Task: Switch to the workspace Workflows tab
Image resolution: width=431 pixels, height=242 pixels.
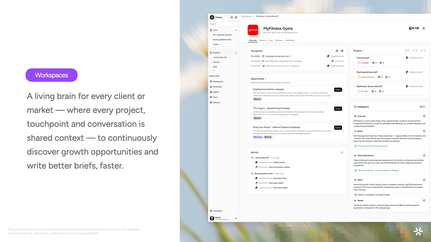Action: 290,40
